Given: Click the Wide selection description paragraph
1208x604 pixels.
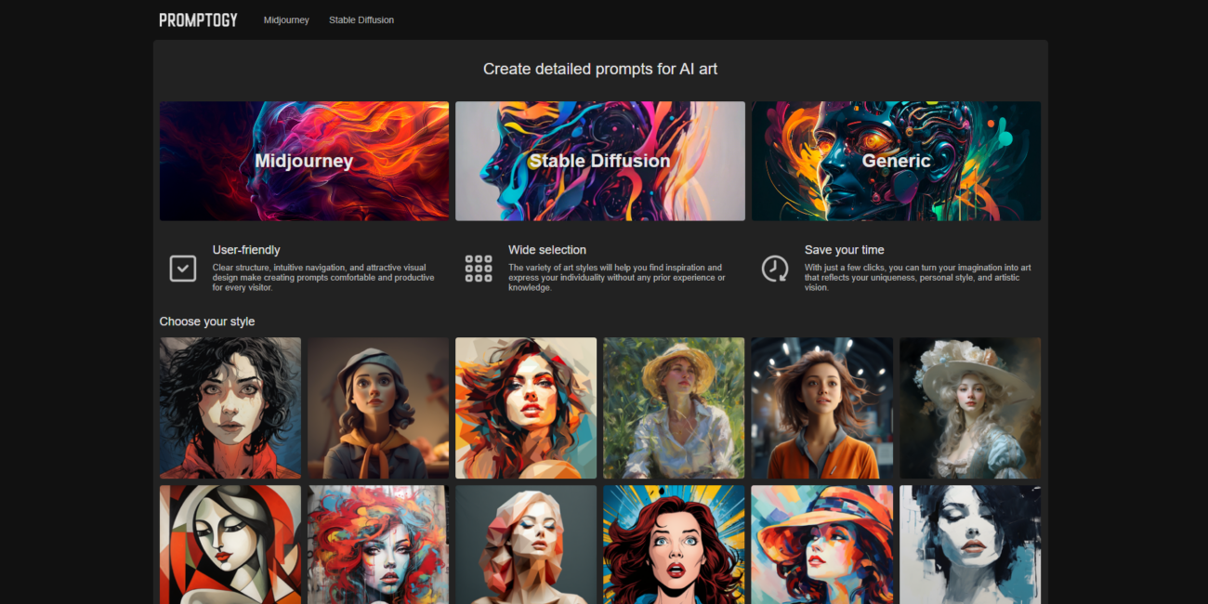Looking at the screenshot, I should (x=617, y=278).
